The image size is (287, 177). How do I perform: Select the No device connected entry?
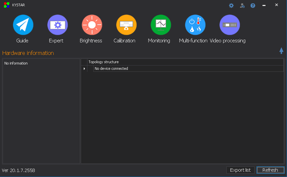coord(111,69)
